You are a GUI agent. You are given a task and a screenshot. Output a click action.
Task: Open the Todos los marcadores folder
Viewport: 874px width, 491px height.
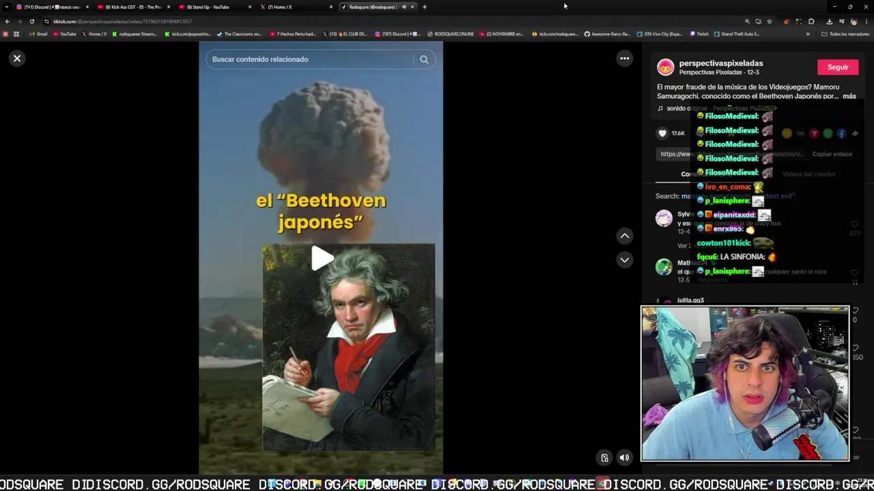click(845, 33)
